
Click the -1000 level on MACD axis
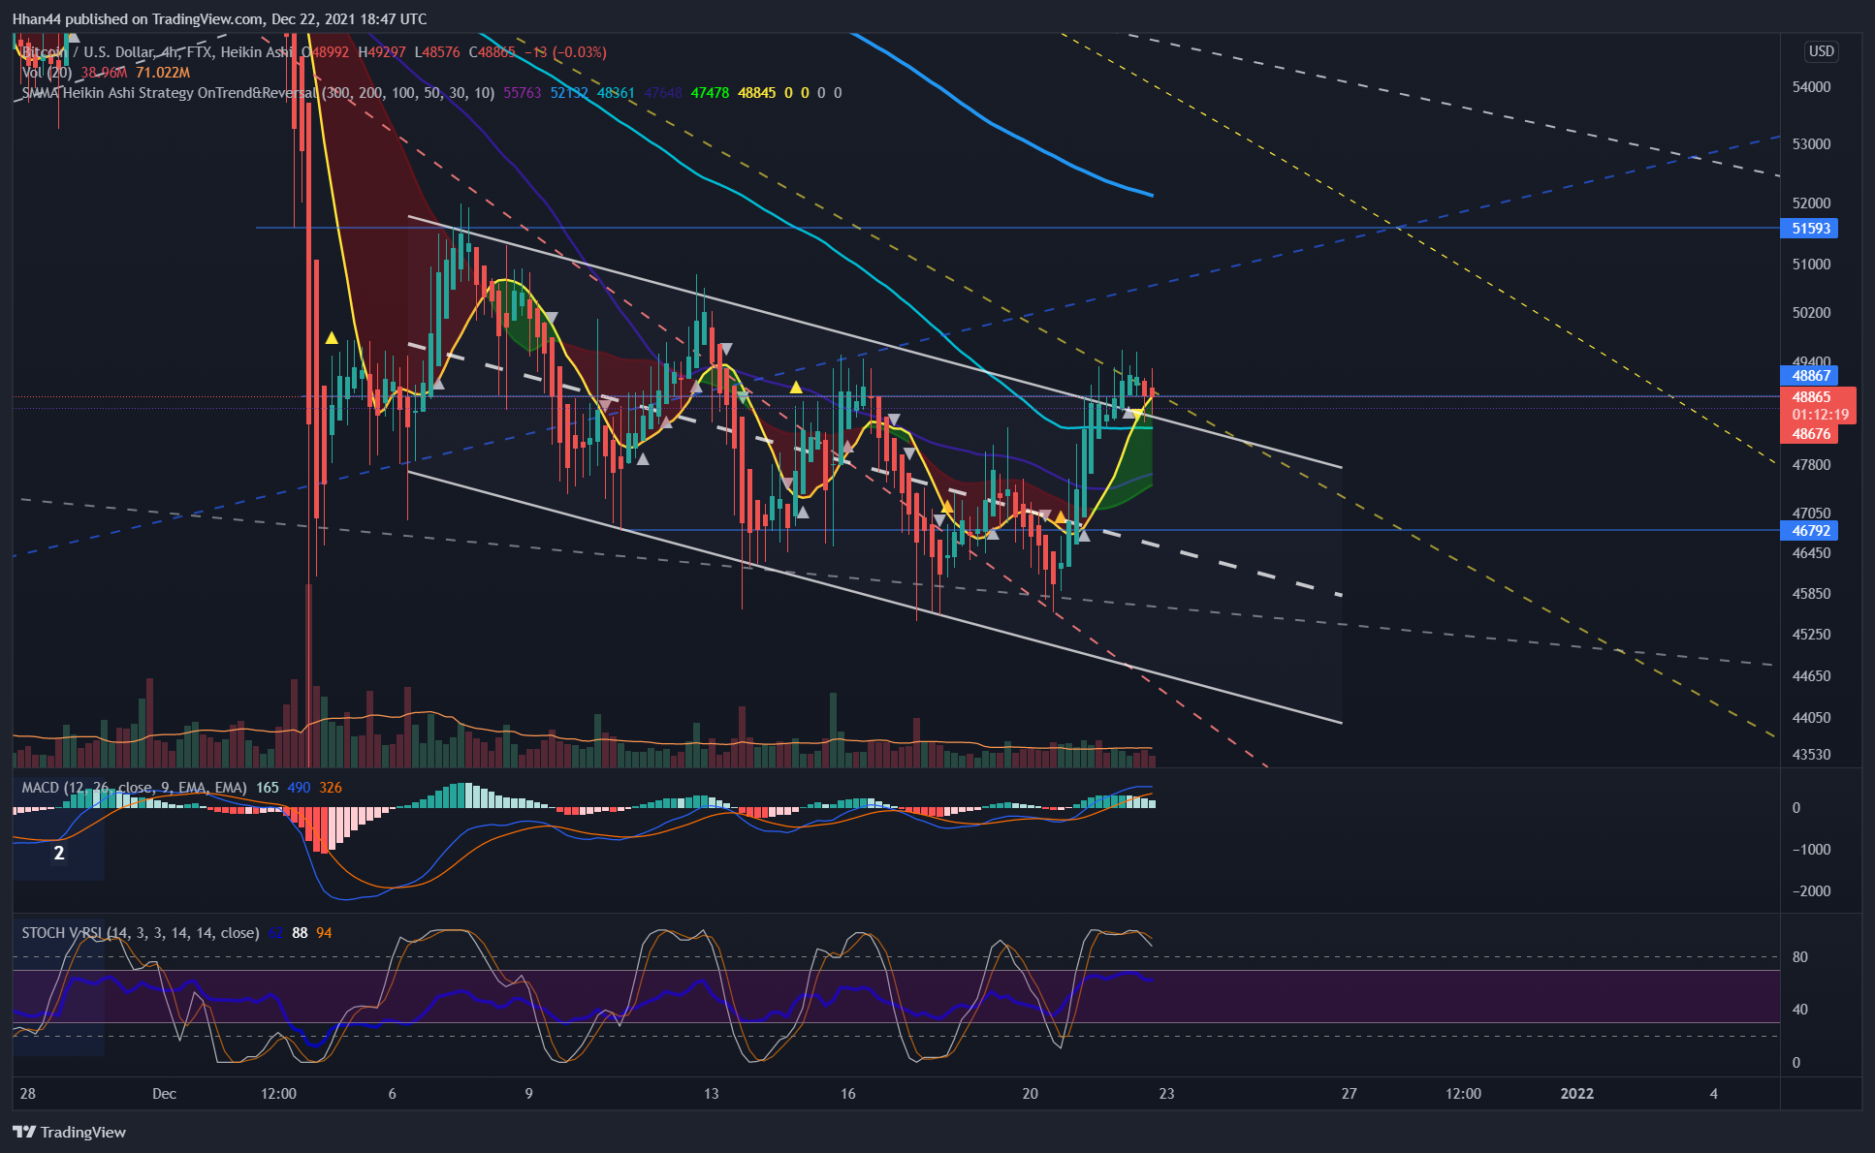[1810, 850]
